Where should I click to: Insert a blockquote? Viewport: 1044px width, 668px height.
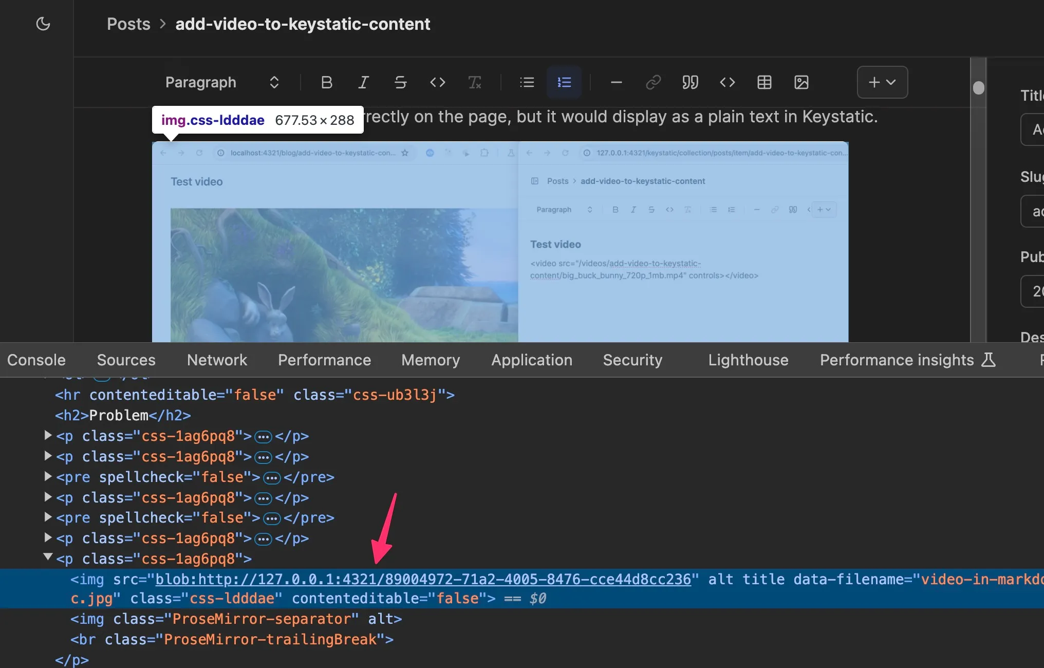tap(690, 82)
